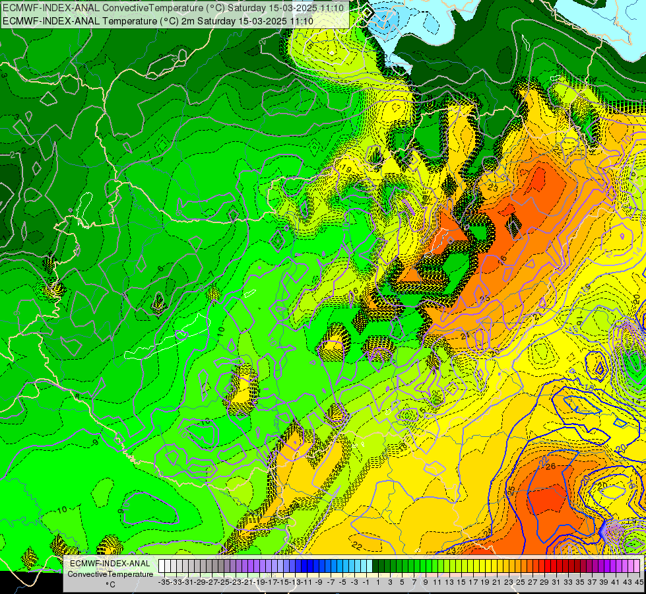Viewport: 646px width, 594px height.
Task: Pick the dark green swatch above legend value 1
Action: coord(375,566)
